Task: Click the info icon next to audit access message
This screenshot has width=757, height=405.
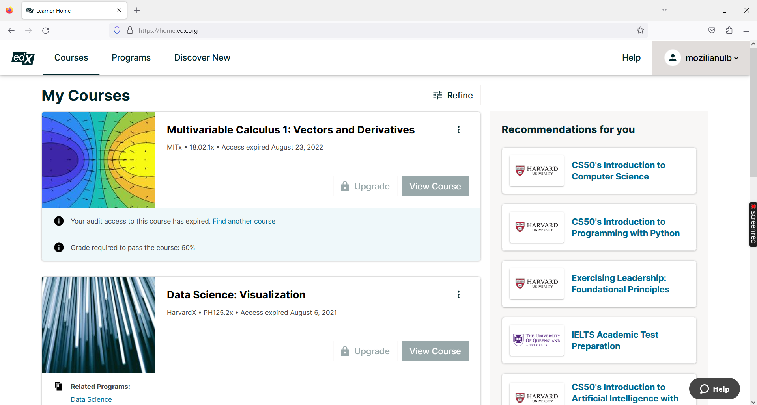Action: coord(58,221)
